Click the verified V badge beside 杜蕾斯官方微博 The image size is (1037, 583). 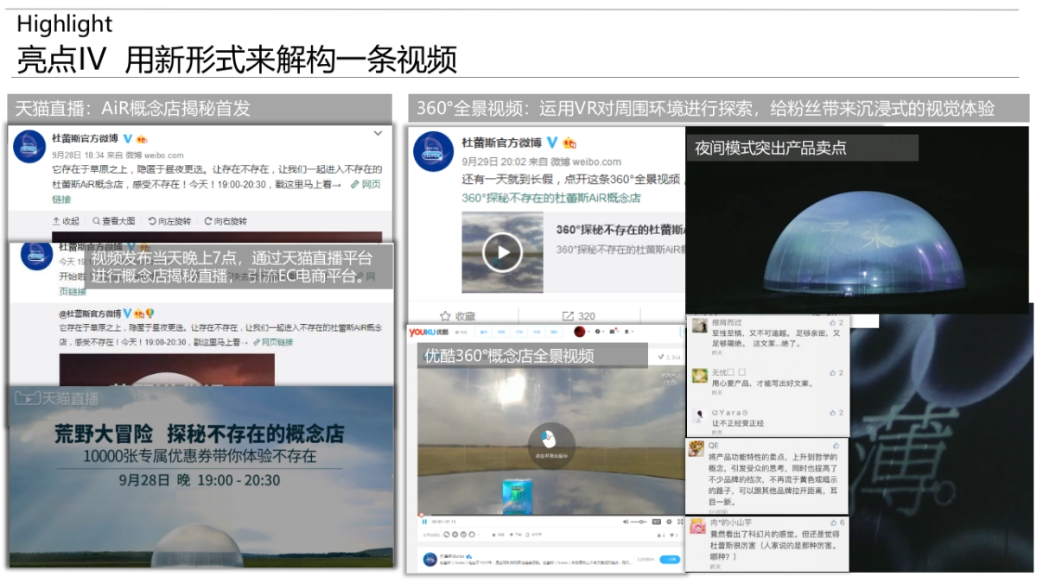127,137
